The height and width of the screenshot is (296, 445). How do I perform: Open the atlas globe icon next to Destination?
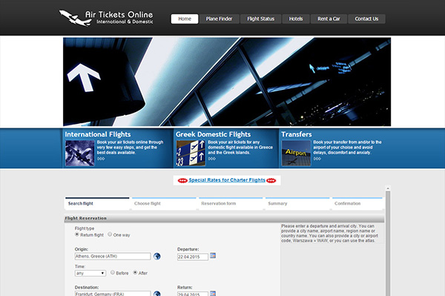pos(157,294)
